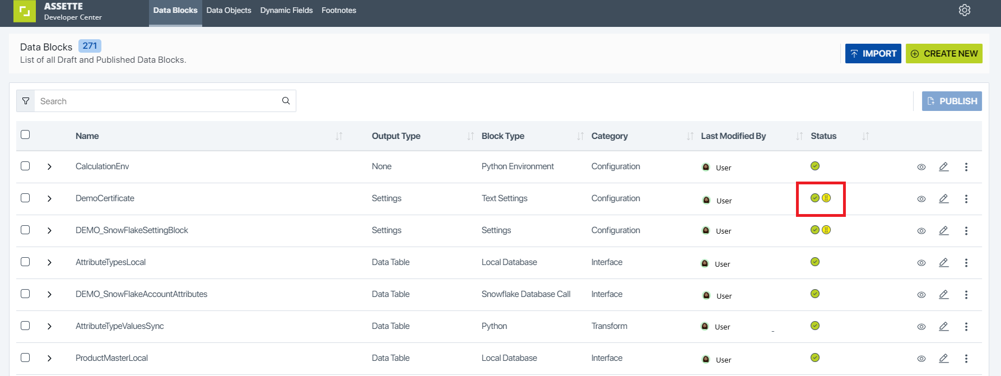
Task: Switch to the Data Objects tab
Action: (x=229, y=10)
